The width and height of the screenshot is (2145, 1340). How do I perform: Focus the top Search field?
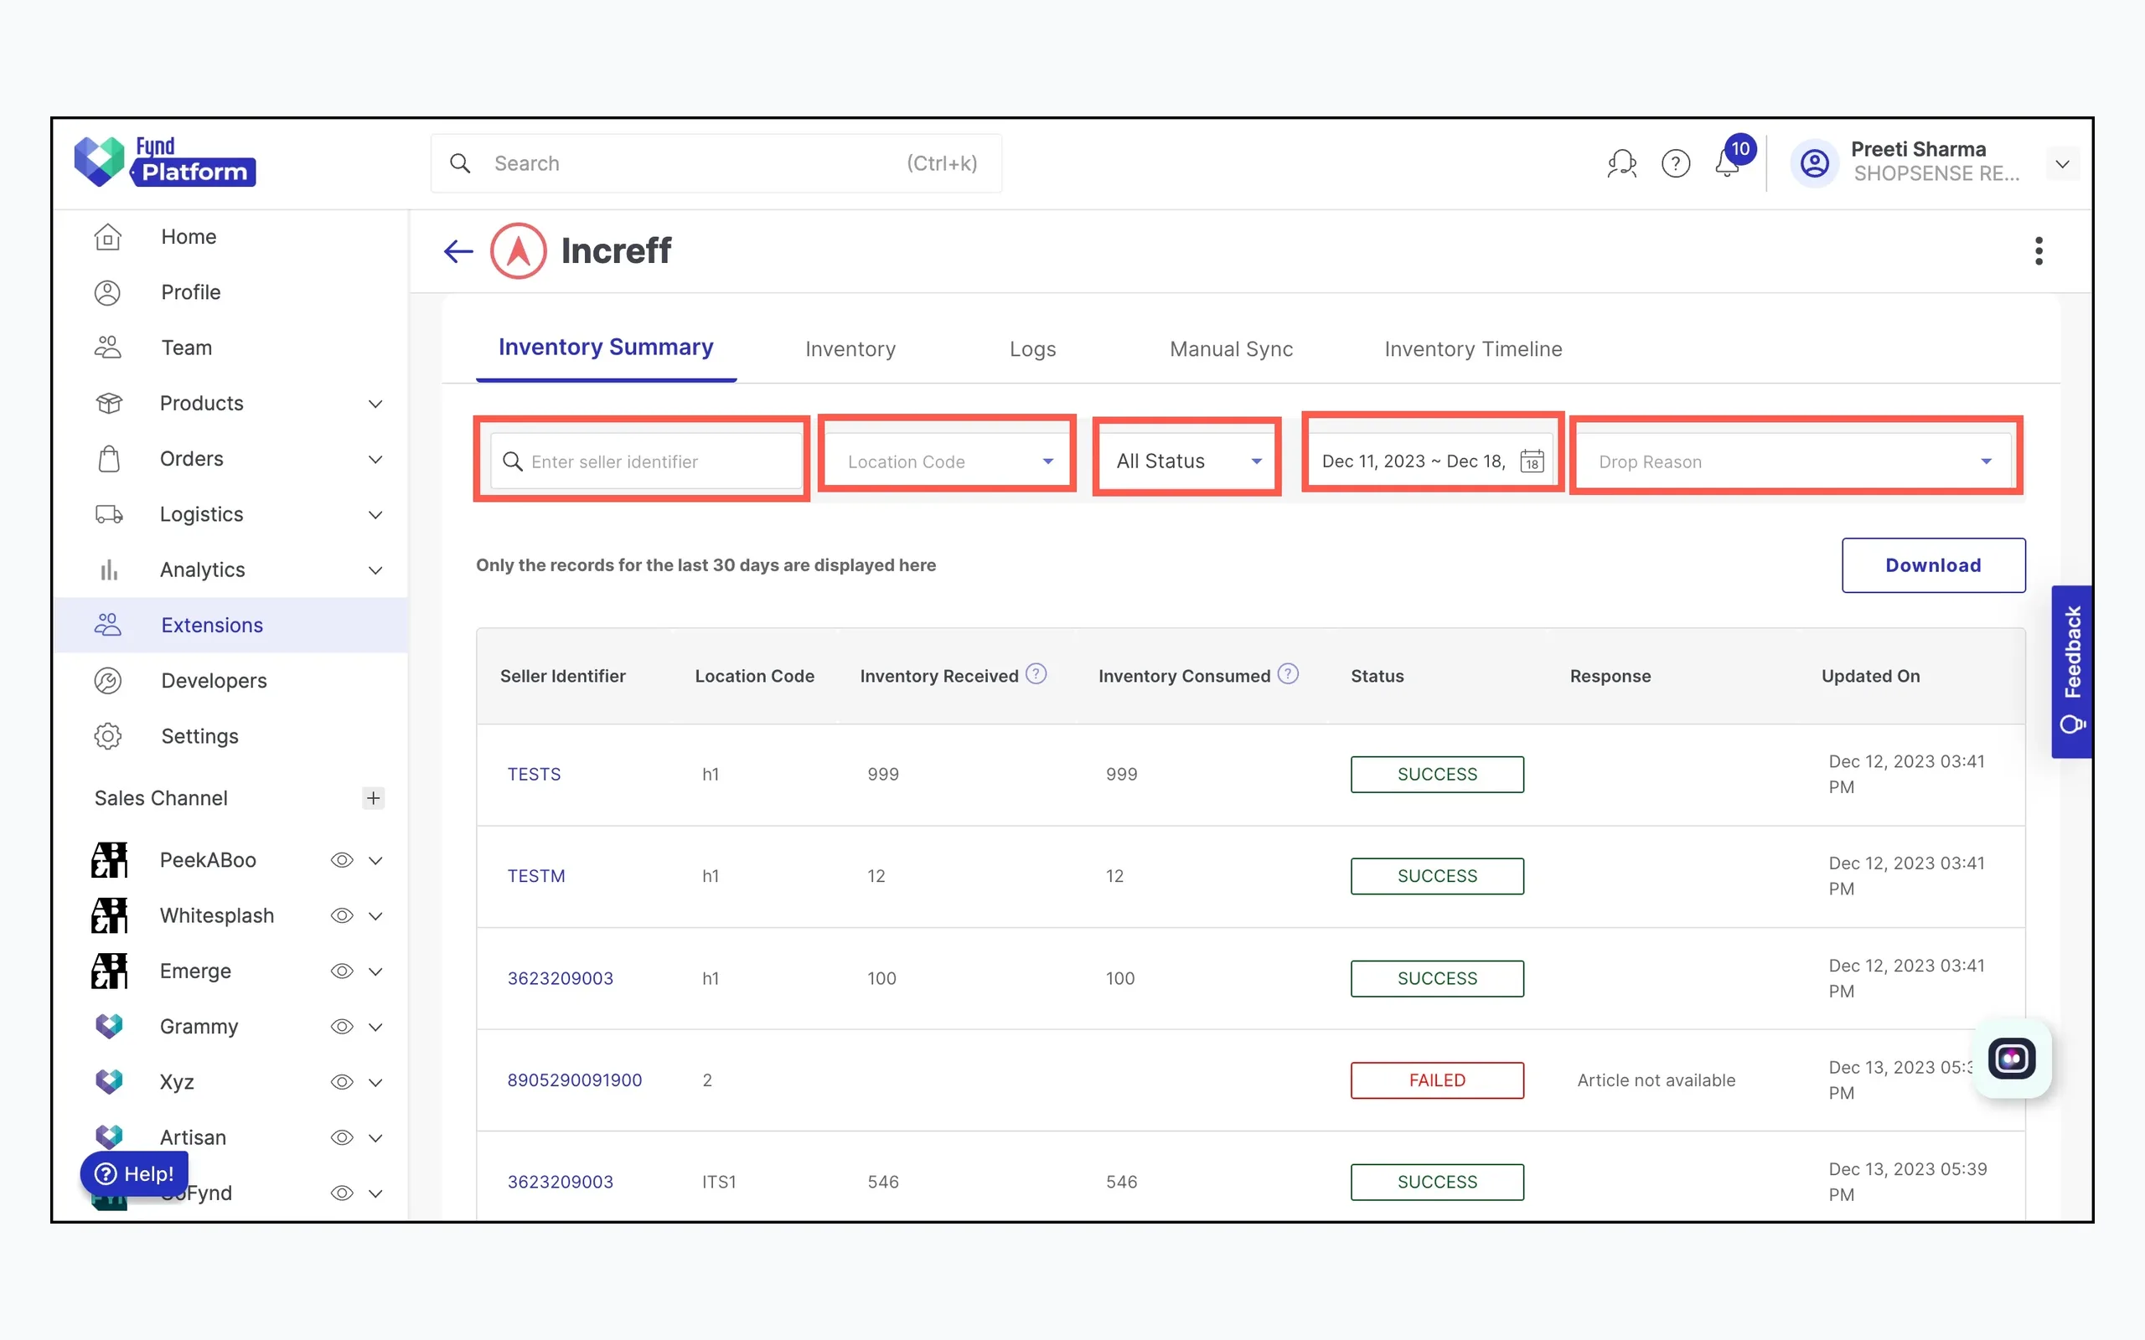pyautogui.click(x=716, y=163)
